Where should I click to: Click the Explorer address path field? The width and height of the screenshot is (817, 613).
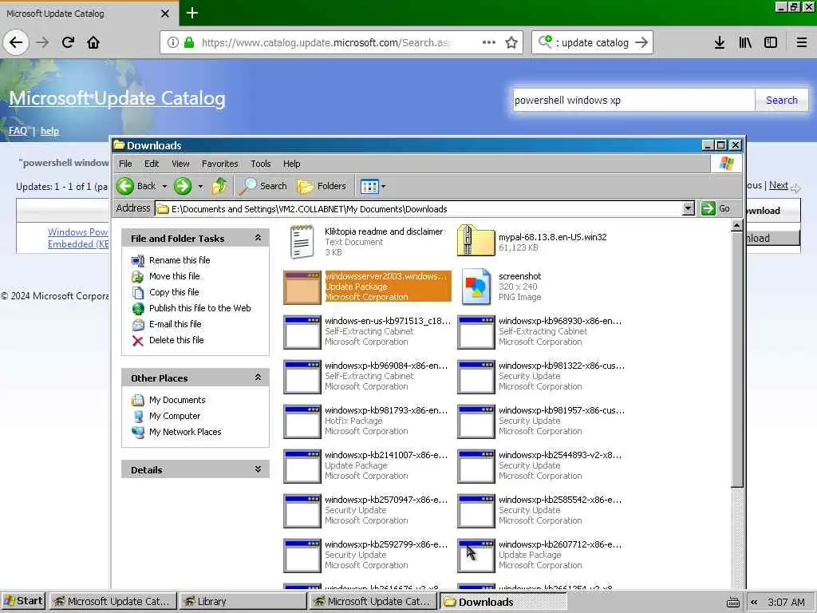pos(420,209)
